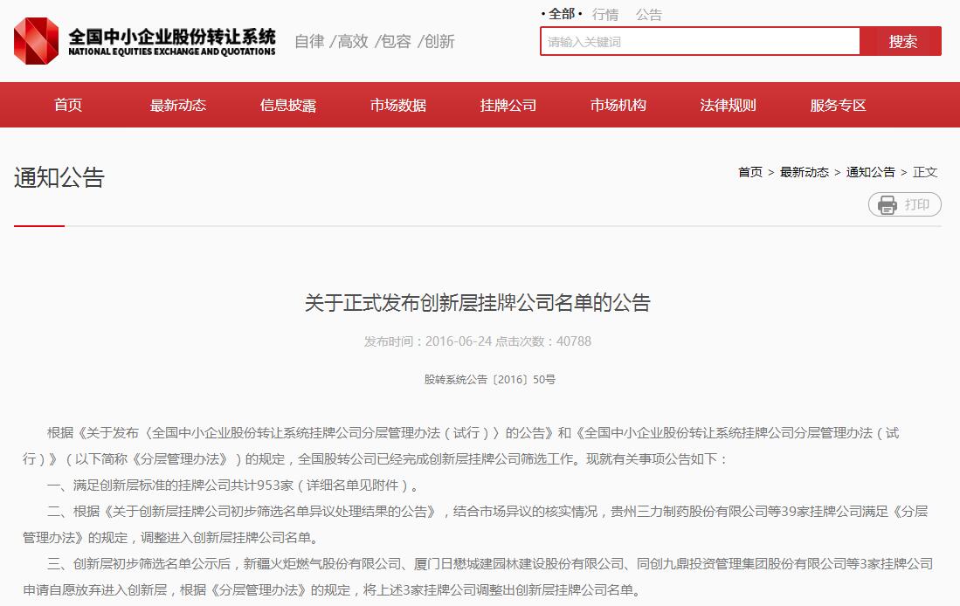Click the text 厦门日懋城建园林建设股份有限公司

pyautogui.click(x=519, y=564)
